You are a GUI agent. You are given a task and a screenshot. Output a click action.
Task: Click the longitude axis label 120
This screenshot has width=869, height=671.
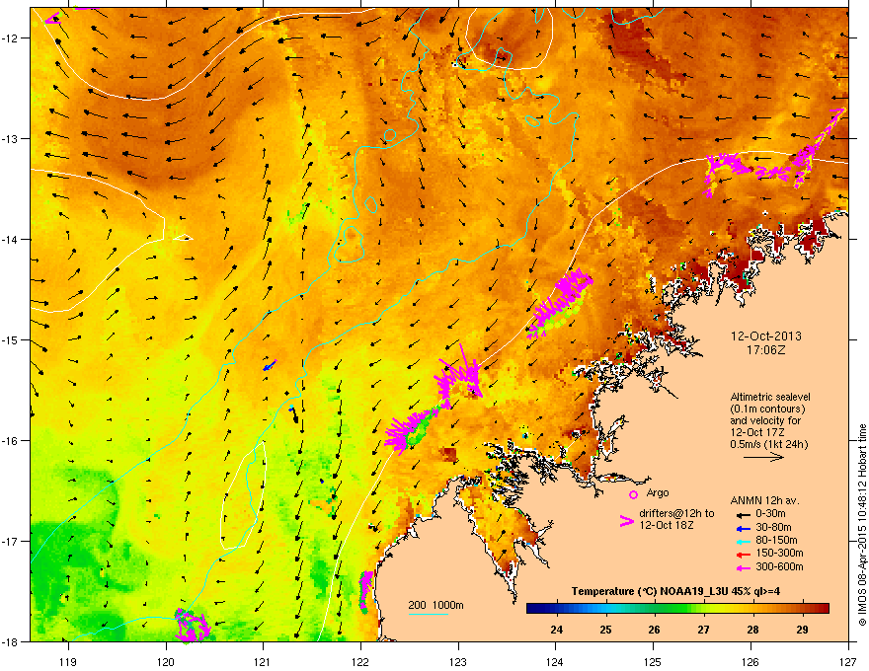point(166,661)
